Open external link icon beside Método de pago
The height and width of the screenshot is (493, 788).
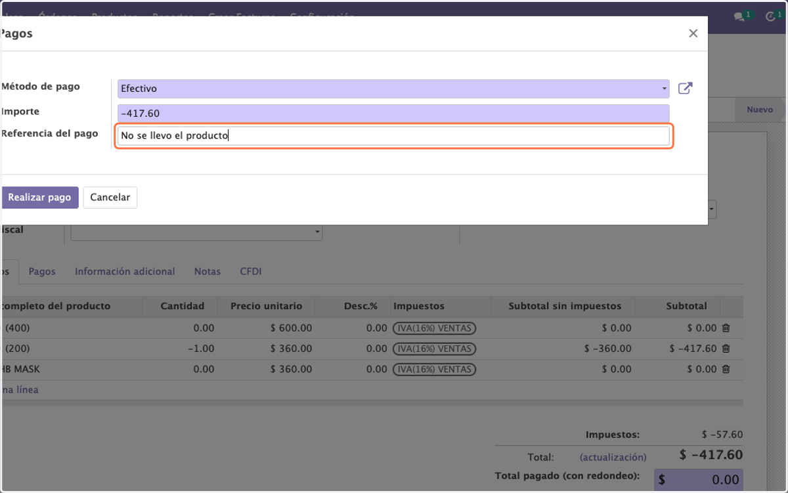(685, 88)
